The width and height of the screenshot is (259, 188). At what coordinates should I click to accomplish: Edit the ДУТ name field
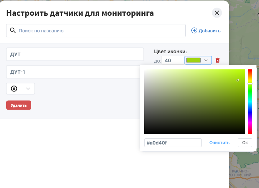[x=75, y=54]
